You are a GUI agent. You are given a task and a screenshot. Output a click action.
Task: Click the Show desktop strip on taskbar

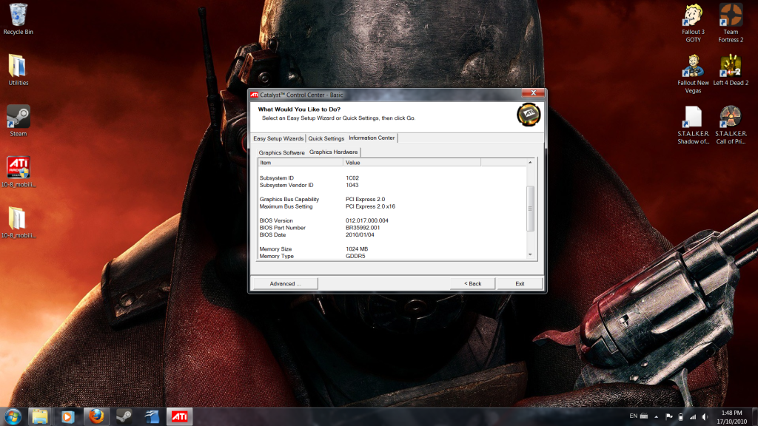[754, 416]
